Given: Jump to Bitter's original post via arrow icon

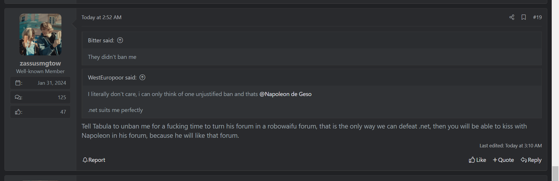Looking at the screenshot, I should click(120, 40).
